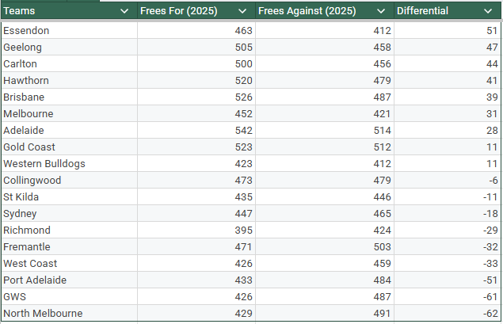Viewport: 503px width, 324px height.
Task: Click Collingwood's Frees For value 473
Action: point(243,181)
